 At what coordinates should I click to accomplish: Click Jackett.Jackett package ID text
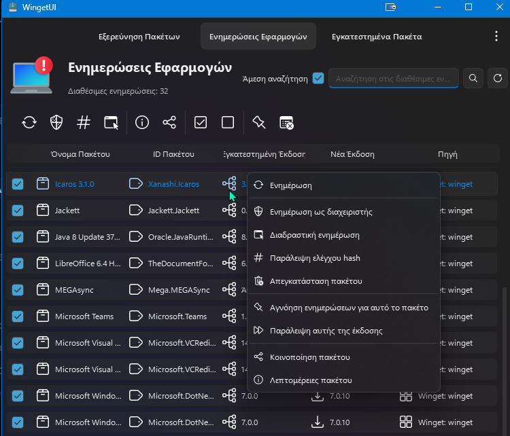[x=173, y=211]
